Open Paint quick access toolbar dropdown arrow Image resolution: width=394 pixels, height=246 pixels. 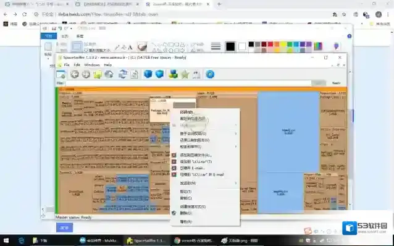point(72,28)
